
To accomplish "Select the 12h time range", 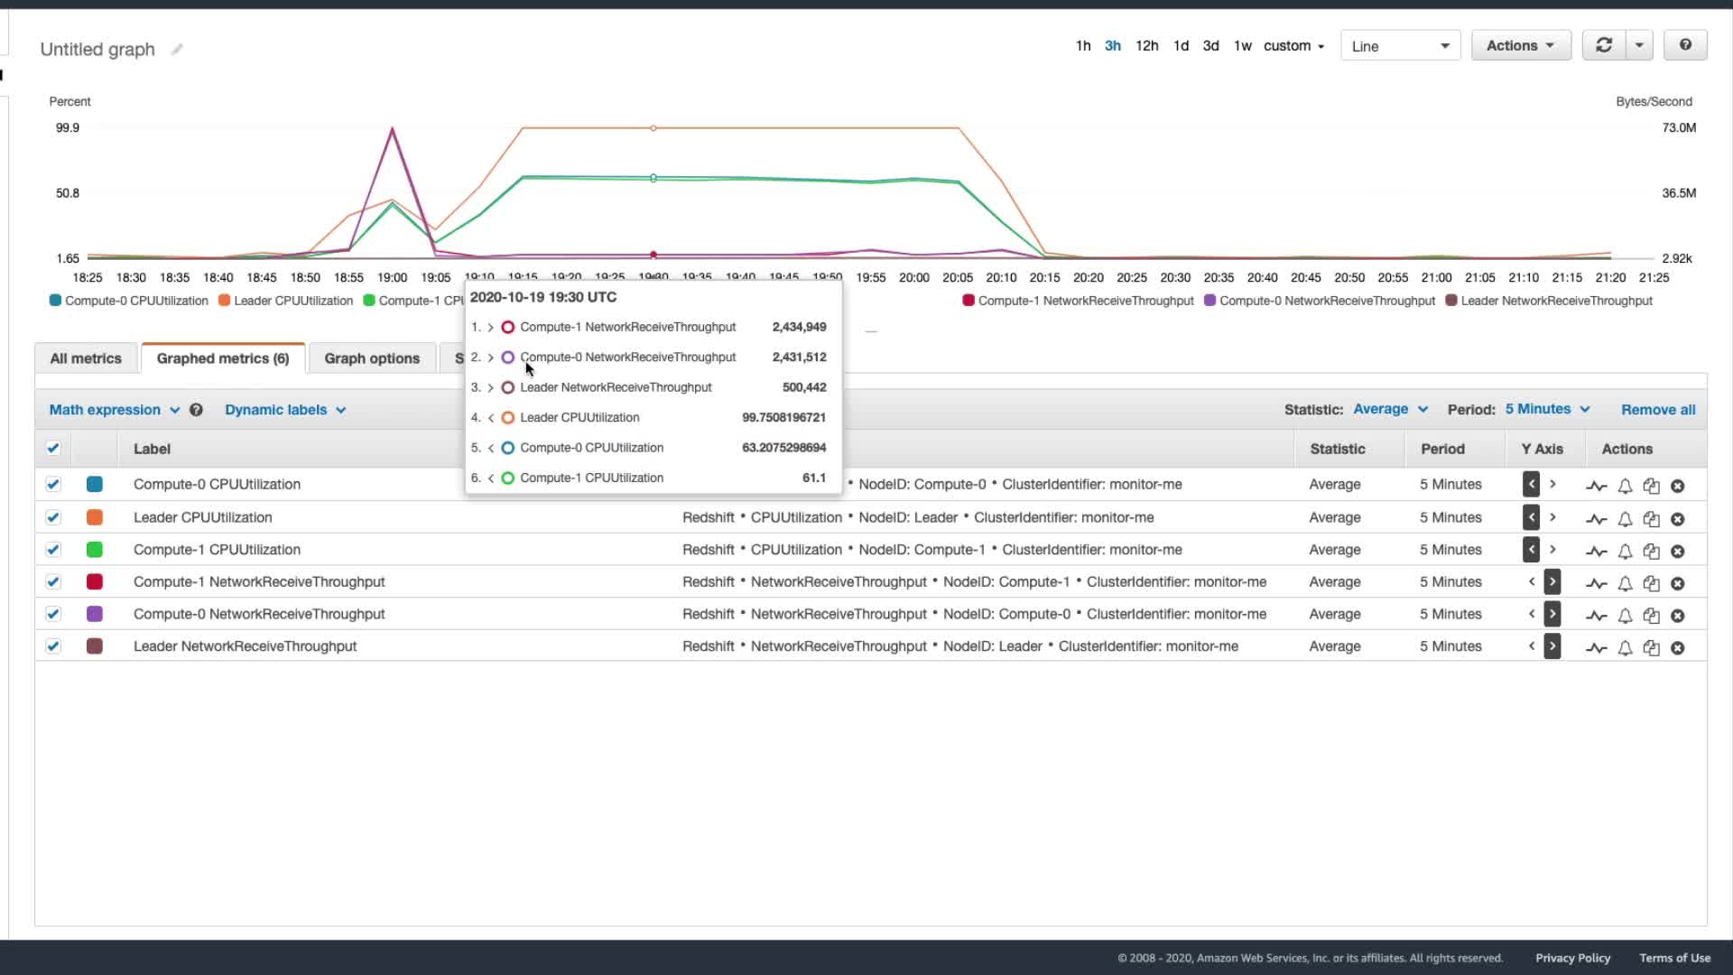I will [1146, 45].
